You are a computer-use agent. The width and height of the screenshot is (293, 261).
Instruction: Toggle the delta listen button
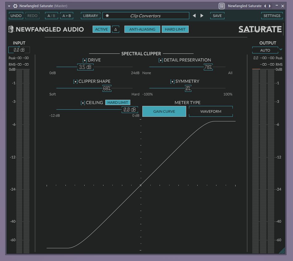pyautogui.click(x=116, y=29)
